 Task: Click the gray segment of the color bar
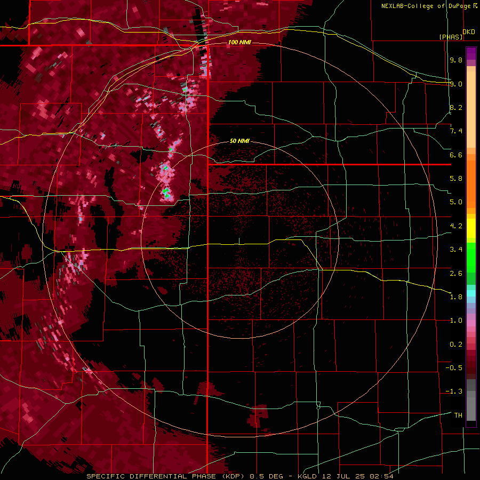pyautogui.click(x=471, y=401)
